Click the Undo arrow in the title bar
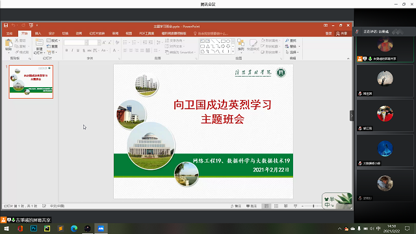 click(13, 25)
